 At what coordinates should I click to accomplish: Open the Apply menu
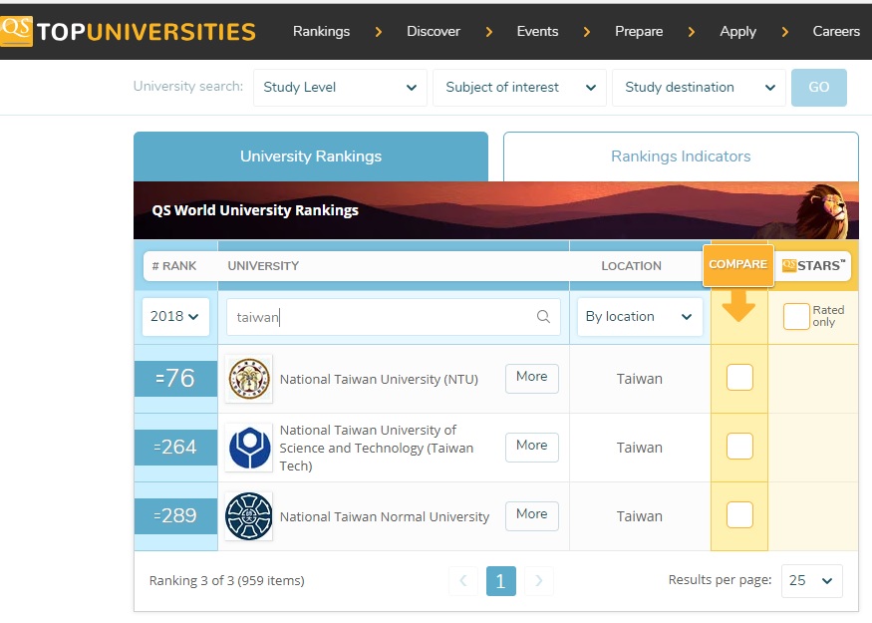(738, 31)
